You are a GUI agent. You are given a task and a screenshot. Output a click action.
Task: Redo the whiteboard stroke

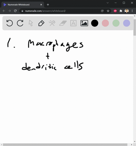[20, 23]
